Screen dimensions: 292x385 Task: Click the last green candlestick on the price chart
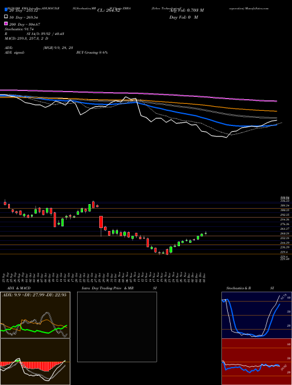(206, 233)
